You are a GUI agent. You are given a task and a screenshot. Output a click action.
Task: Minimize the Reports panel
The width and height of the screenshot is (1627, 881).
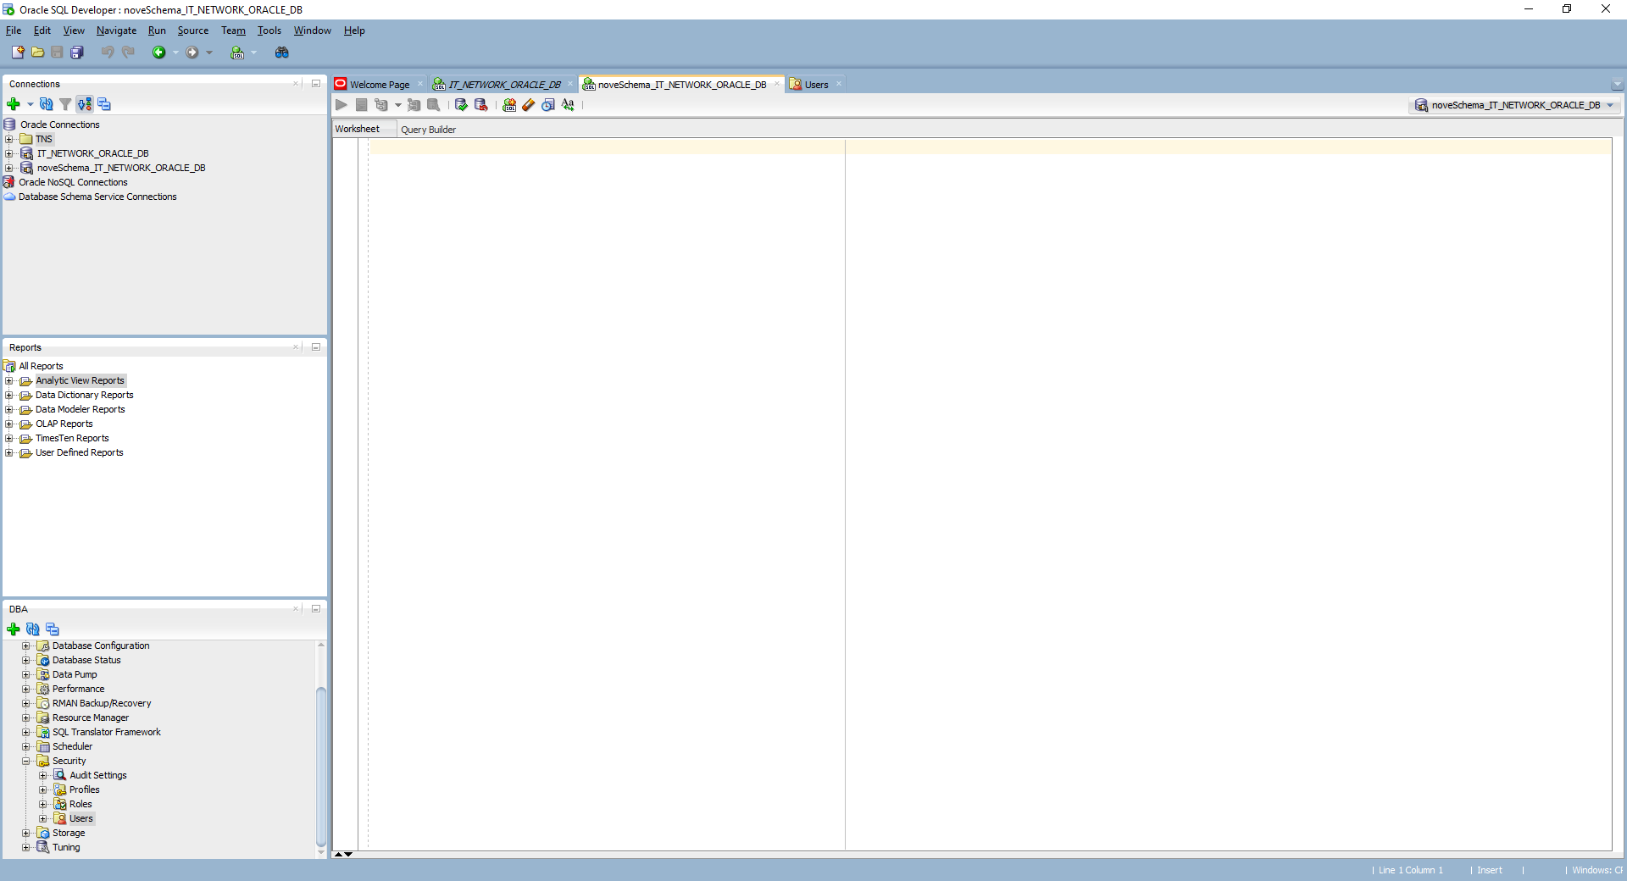[x=316, y=347]
